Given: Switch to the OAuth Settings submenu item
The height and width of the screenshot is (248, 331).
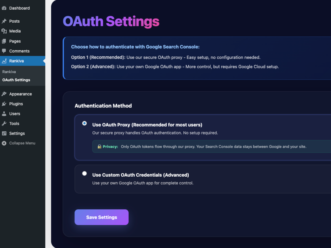Looking at the screenshot, I should click(x=16, y=80).
